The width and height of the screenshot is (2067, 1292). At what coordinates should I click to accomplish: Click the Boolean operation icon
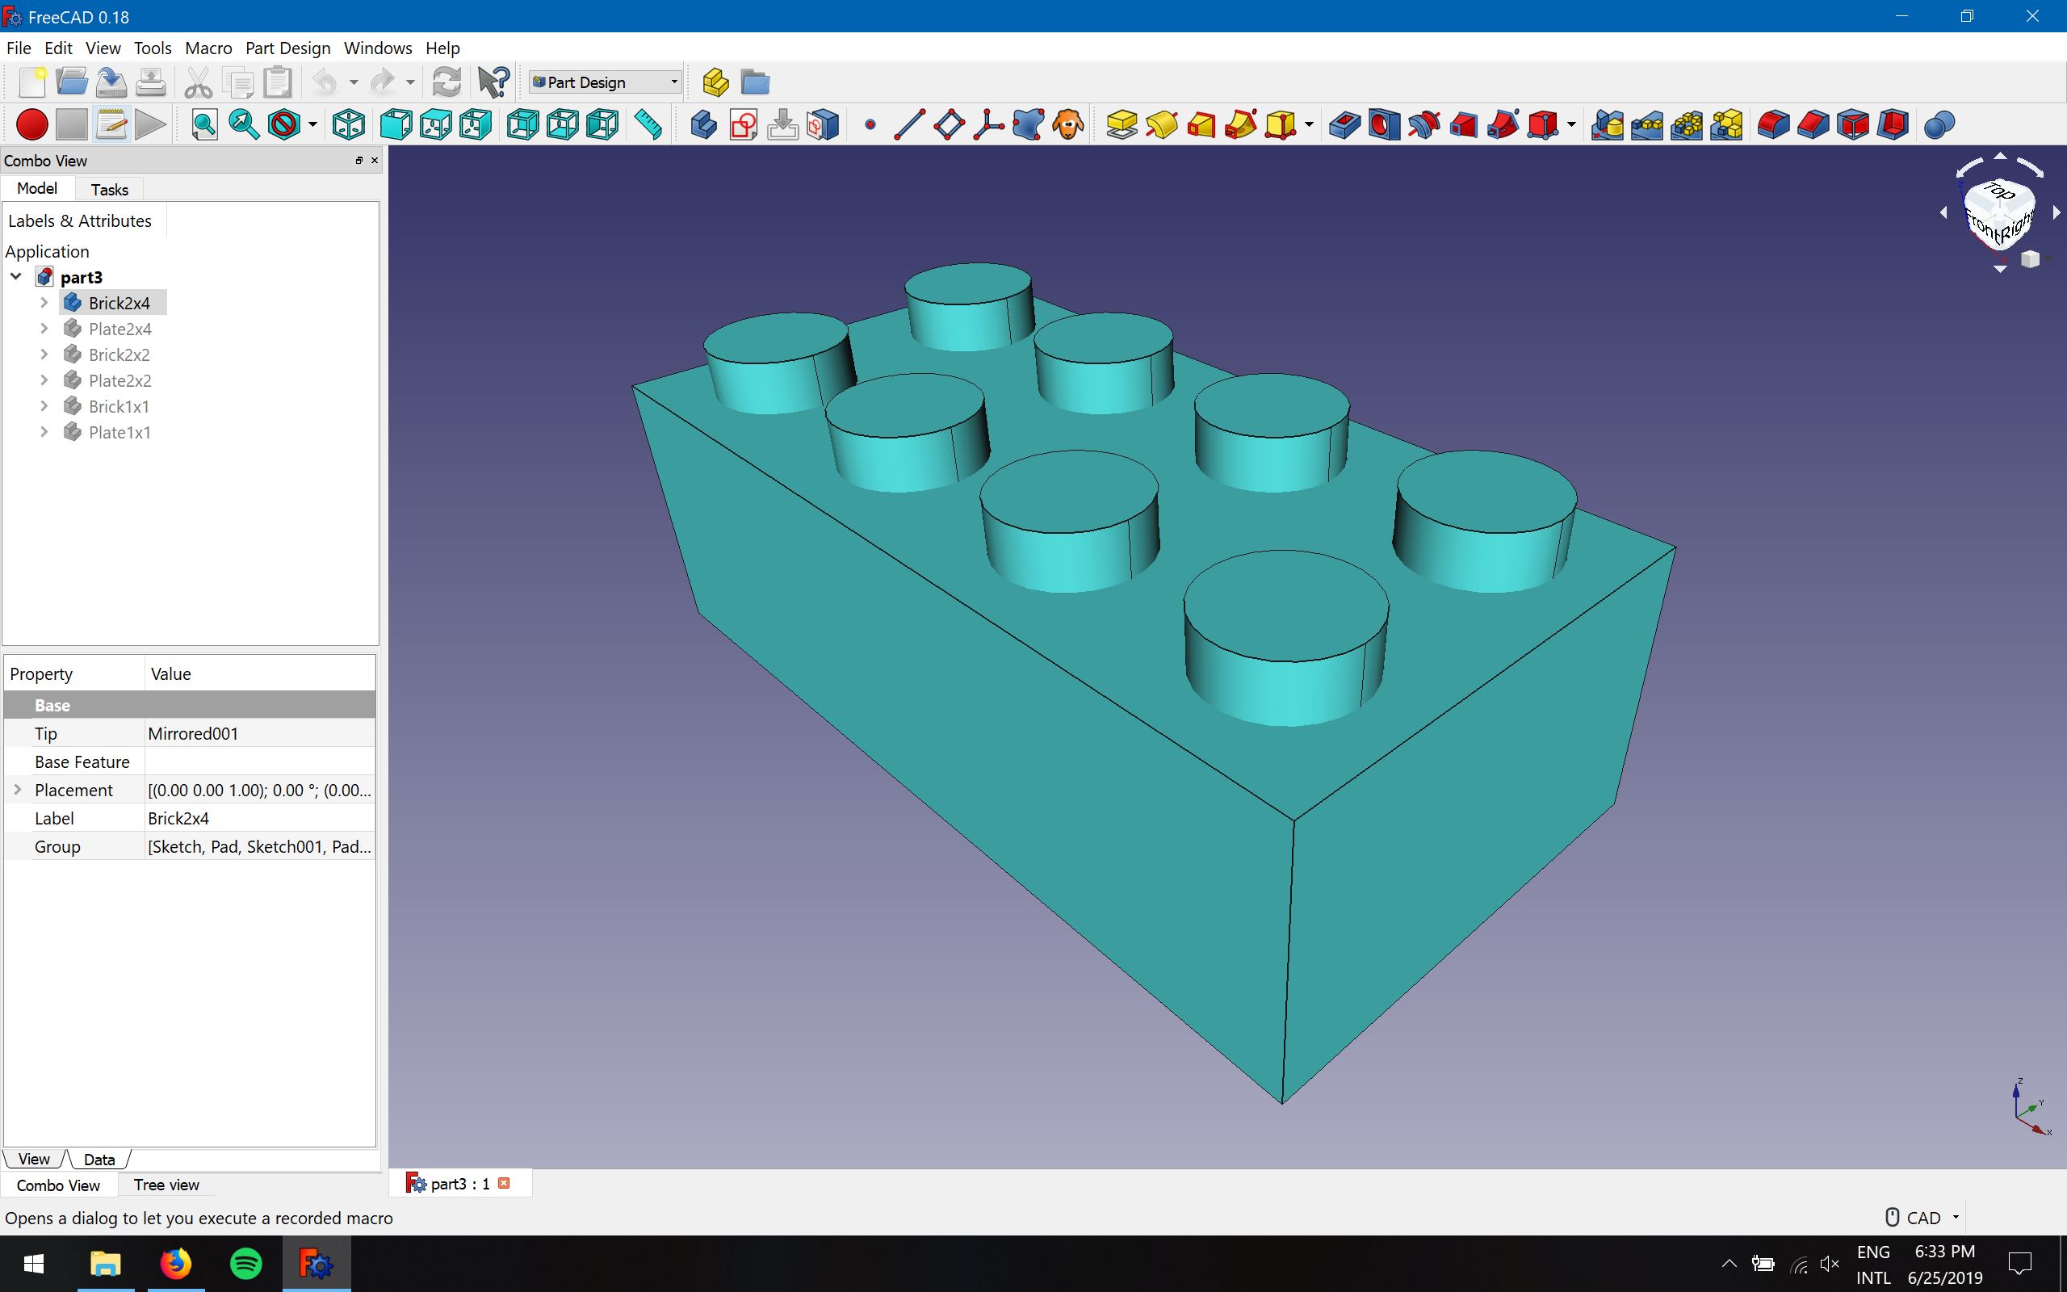(1939, 124)
